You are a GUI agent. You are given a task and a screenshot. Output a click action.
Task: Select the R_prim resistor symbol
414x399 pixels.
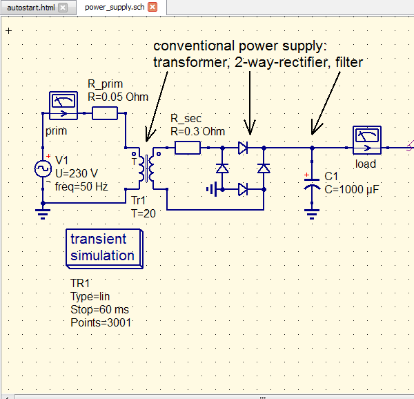pyautogui.click(x=105, y=113)
